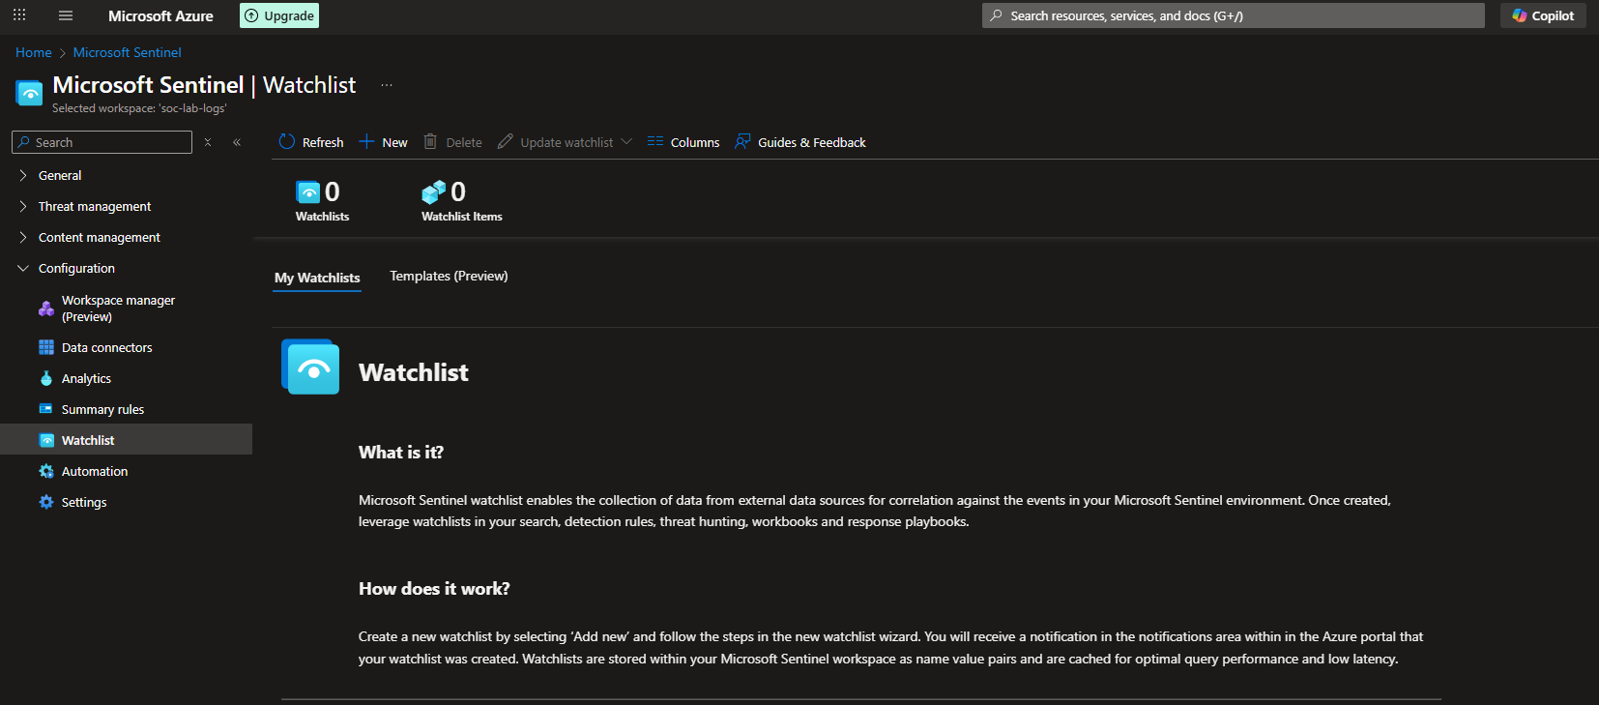The image size is (1599, 705).
Task: Click the Upgrade button
Action: tap(279, 15)
